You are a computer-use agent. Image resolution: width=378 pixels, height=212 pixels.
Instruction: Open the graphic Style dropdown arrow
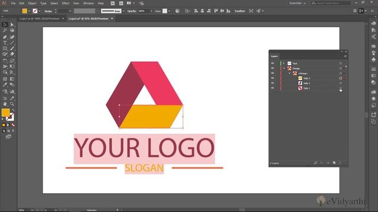click(170, 11)
